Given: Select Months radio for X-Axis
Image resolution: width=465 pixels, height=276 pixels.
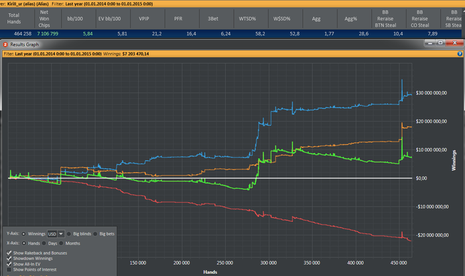Looking at the screenshot, I should [x=61, y=243].
